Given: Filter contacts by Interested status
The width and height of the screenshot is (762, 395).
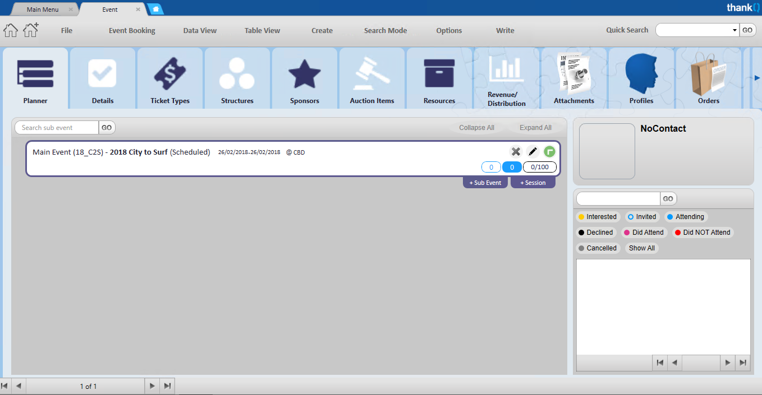Looking at the screenshot, I should pos(598,217).
